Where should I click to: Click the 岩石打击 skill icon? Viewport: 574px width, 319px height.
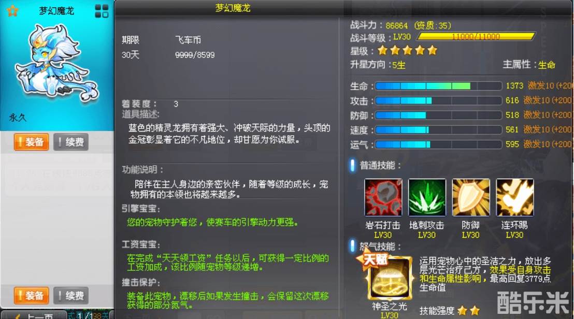[x=383, y=197]
